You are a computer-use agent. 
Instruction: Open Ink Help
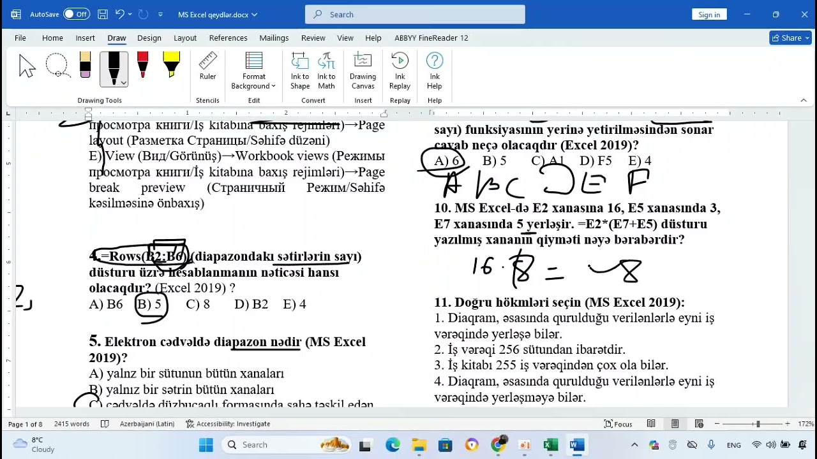tap(434, 71)
